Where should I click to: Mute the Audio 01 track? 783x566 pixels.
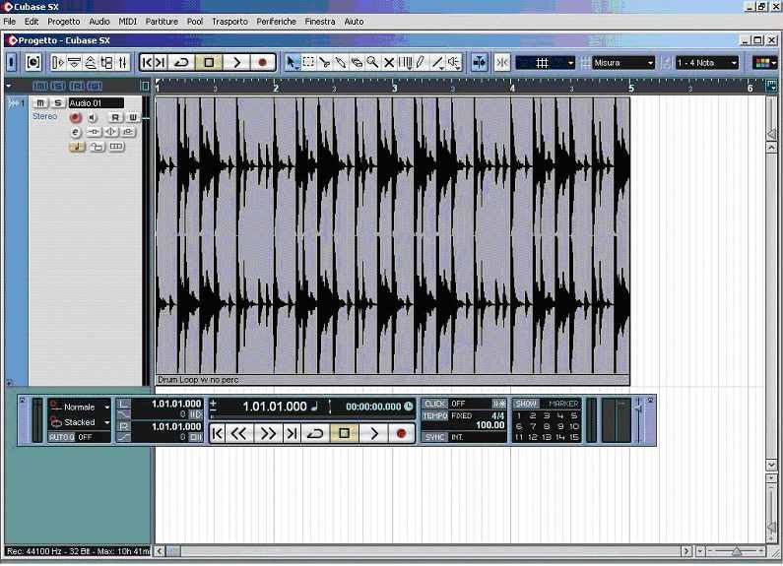pos(40,102)
